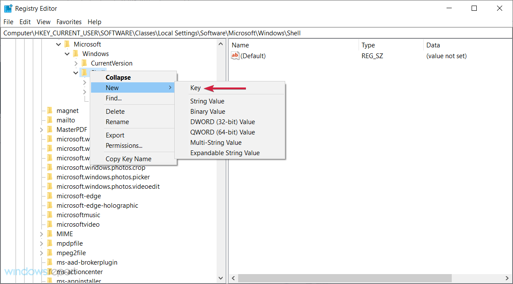This screenshot has height=284, width=513.
Task: Click the microsoft.windows.photos.crop folder icon
Action: (x=50, y=167)
